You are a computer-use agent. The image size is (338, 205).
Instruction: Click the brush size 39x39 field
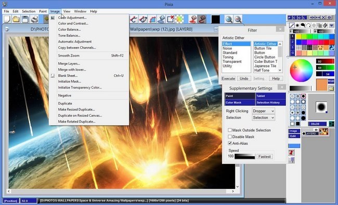(317, 124)
